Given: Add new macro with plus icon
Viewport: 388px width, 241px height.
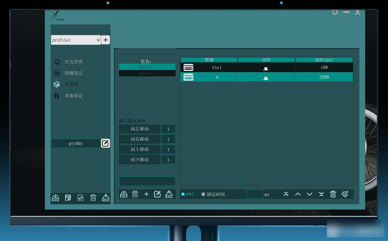Looking at the screenshot, I should 146,194.
